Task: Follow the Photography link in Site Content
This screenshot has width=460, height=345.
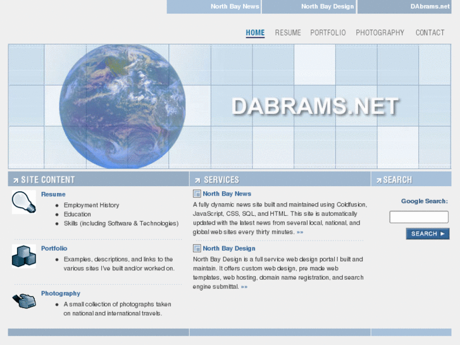Action: click(61, 293)
